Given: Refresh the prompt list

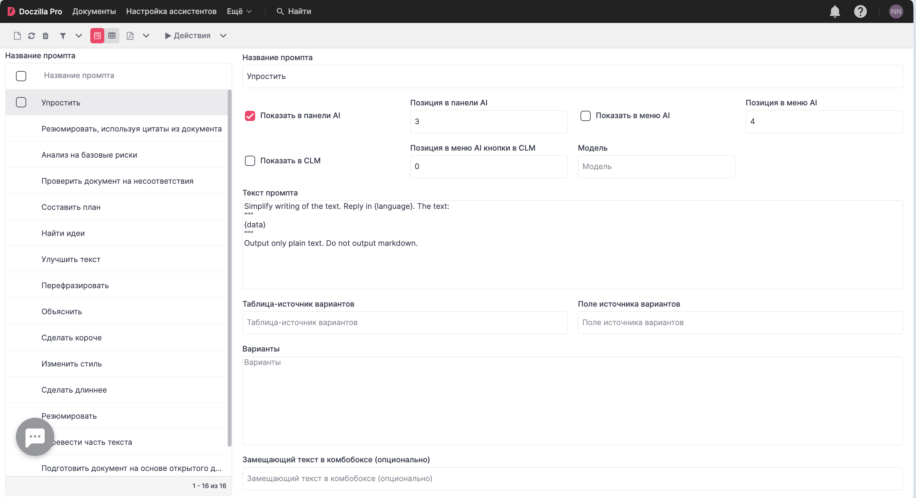Looking at the screenshot, I should (31, 35).
